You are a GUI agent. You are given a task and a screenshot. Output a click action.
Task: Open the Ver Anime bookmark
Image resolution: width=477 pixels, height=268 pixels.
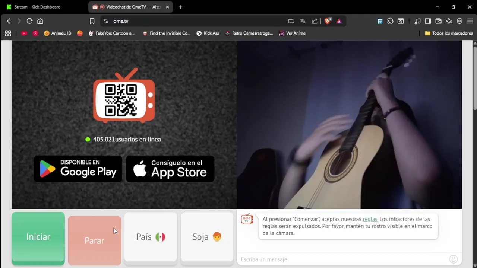[x=292, y=33]
